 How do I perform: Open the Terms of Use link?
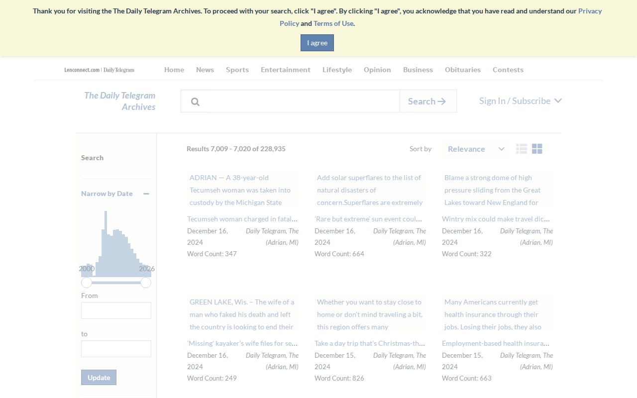click(x=333, y=23)
